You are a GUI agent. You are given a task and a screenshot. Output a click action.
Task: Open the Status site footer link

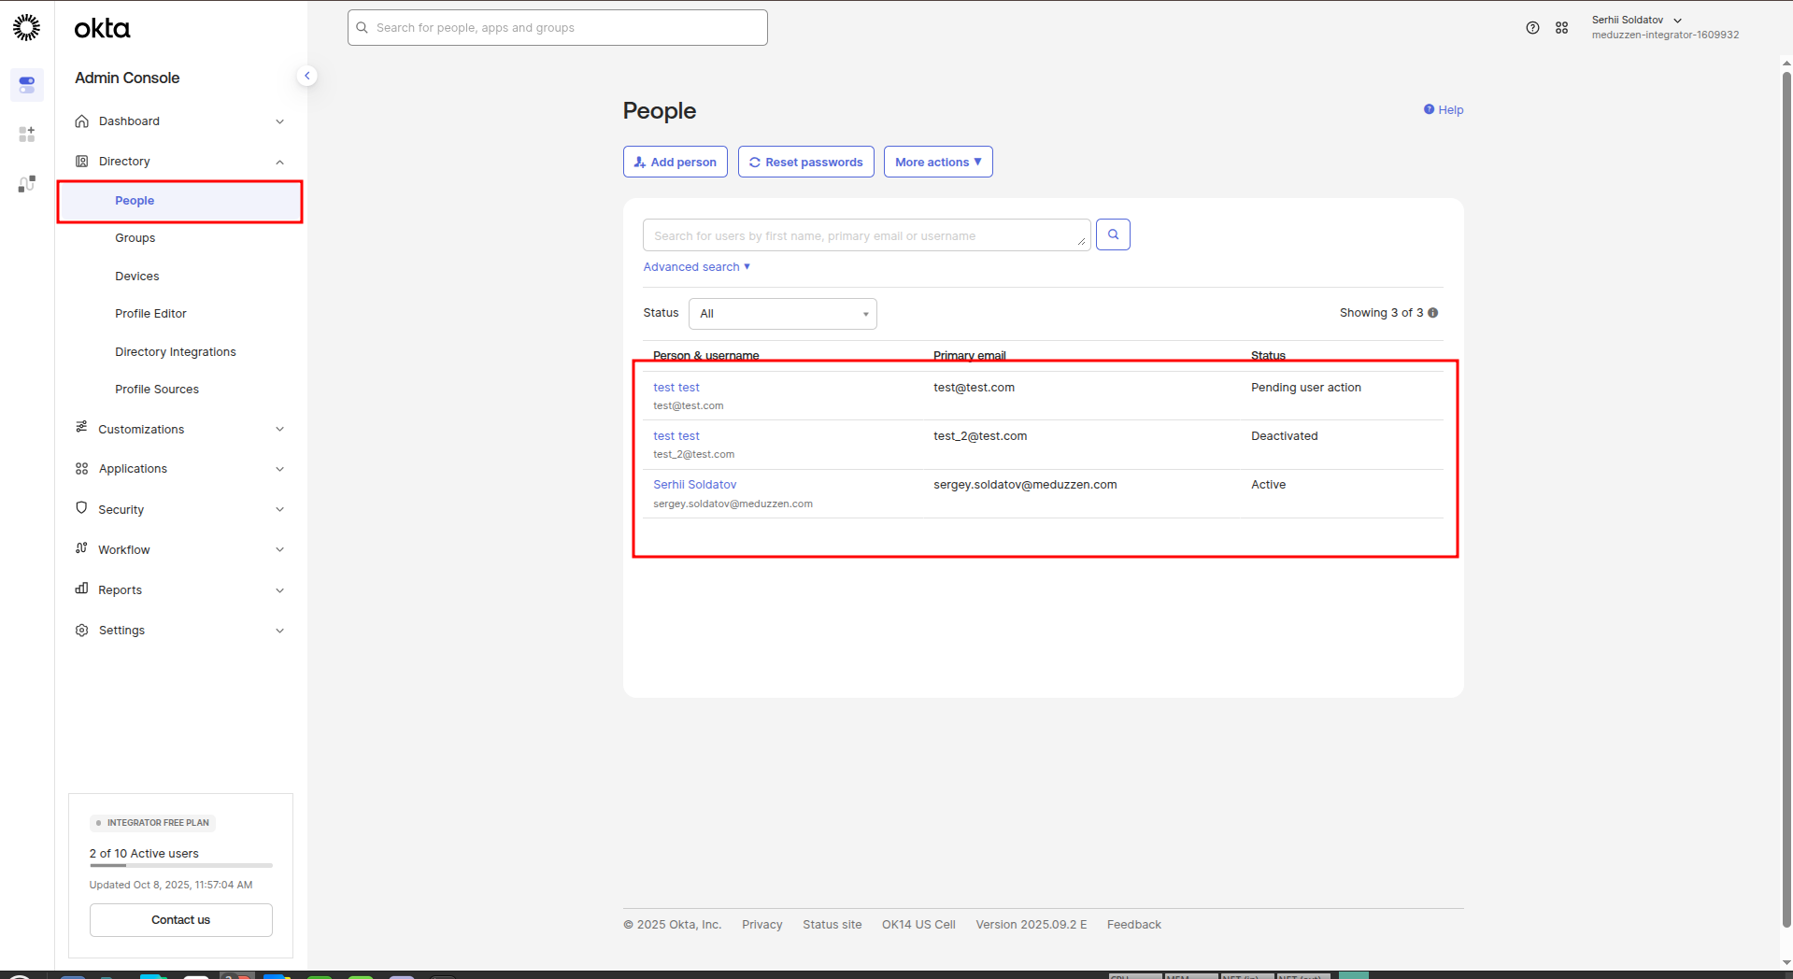click(832, 925)
